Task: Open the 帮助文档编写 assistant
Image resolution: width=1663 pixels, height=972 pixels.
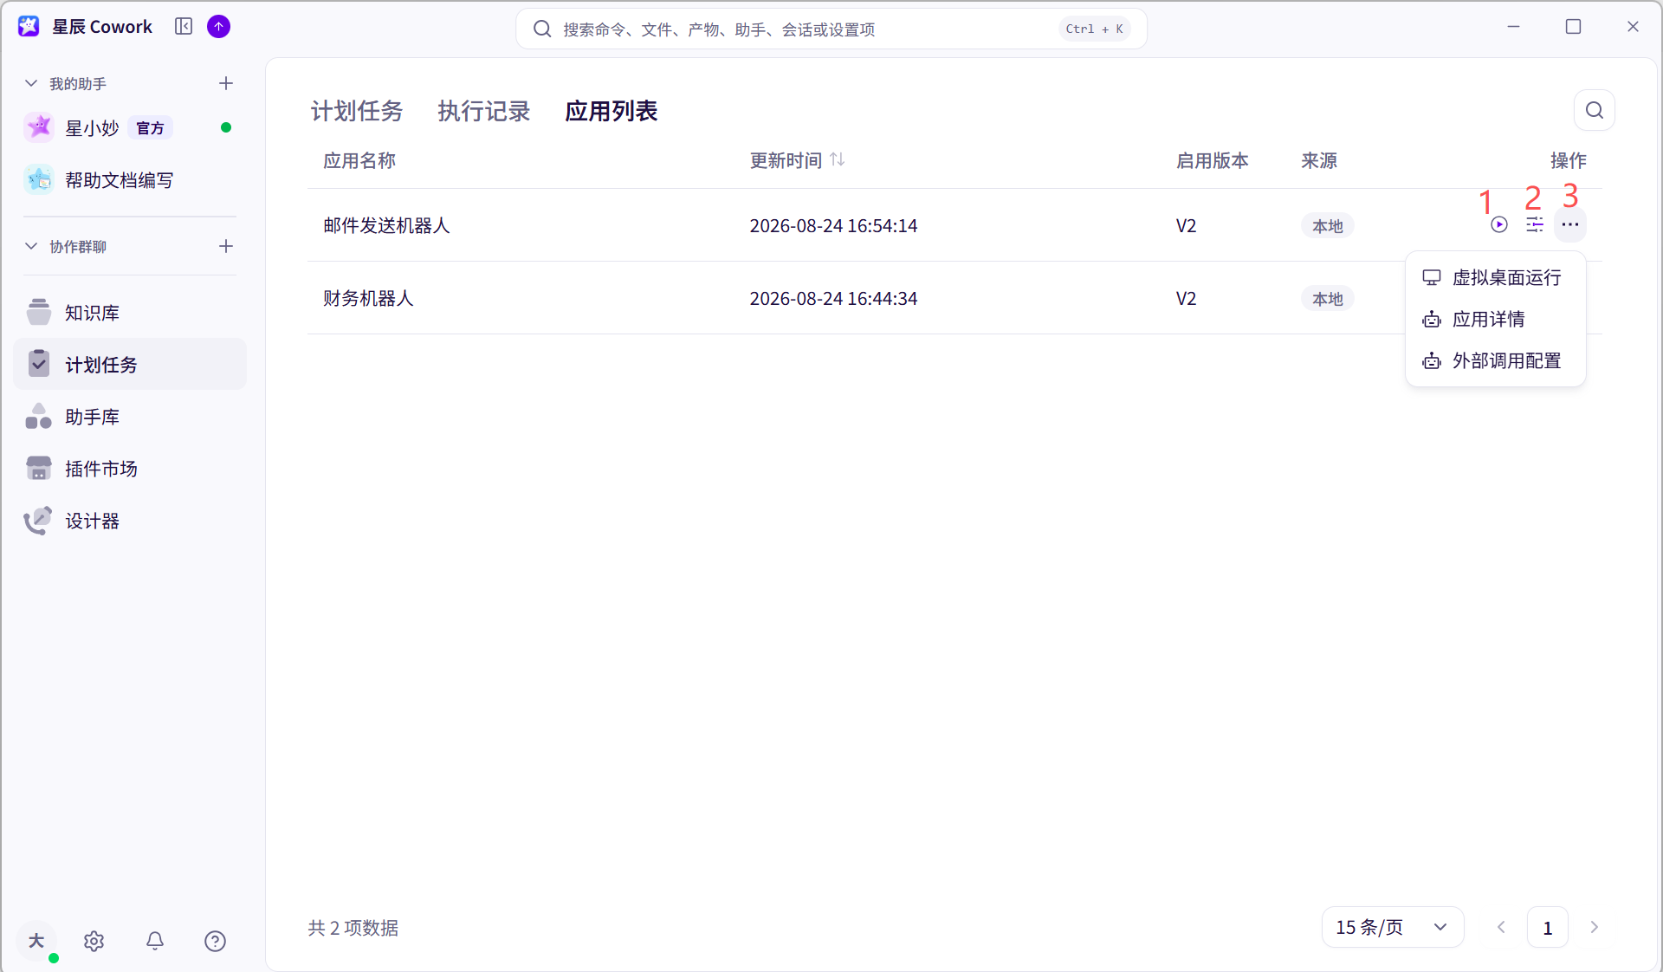Action: pyautogui.click(x=130, y=180)
